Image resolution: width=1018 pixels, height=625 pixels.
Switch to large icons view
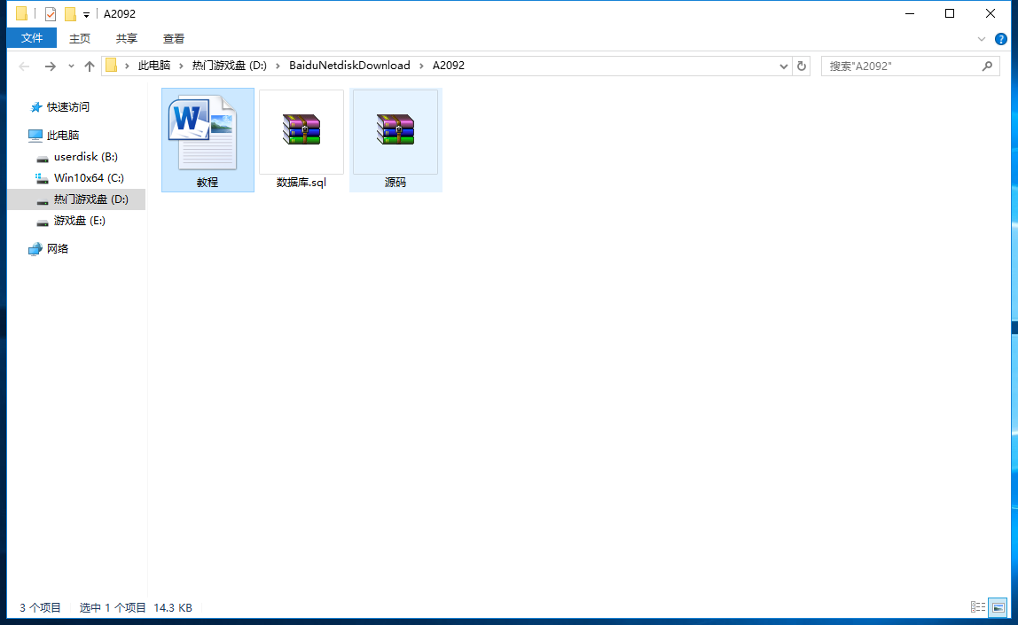coord(998,607)
